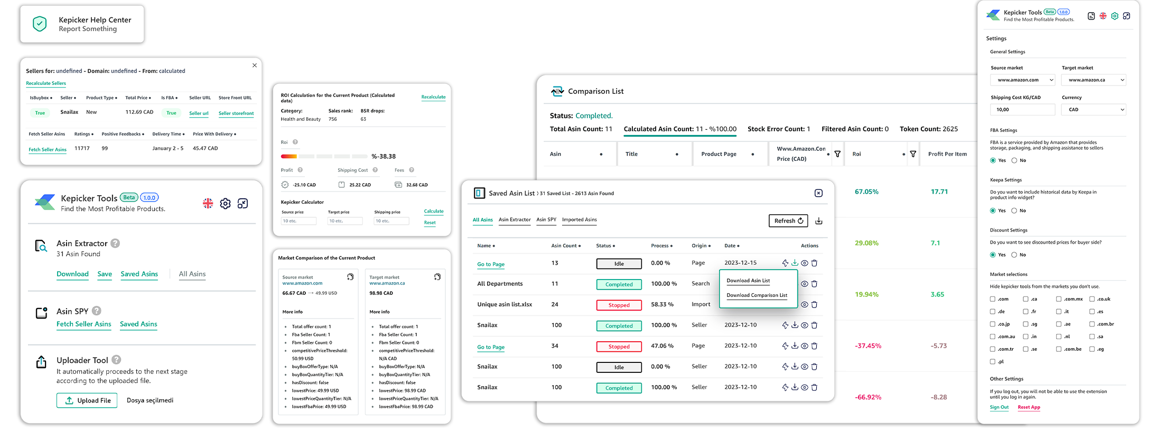The image size is (1157, 432).
Task: Sort saved list by Status header
Action: [605, 246]
